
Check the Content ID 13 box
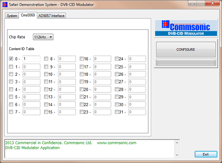(x=46, y=96)
